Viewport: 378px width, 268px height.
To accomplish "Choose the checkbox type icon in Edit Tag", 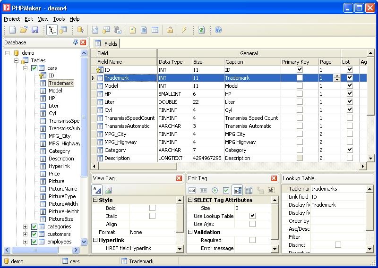I will click(226, 190).
